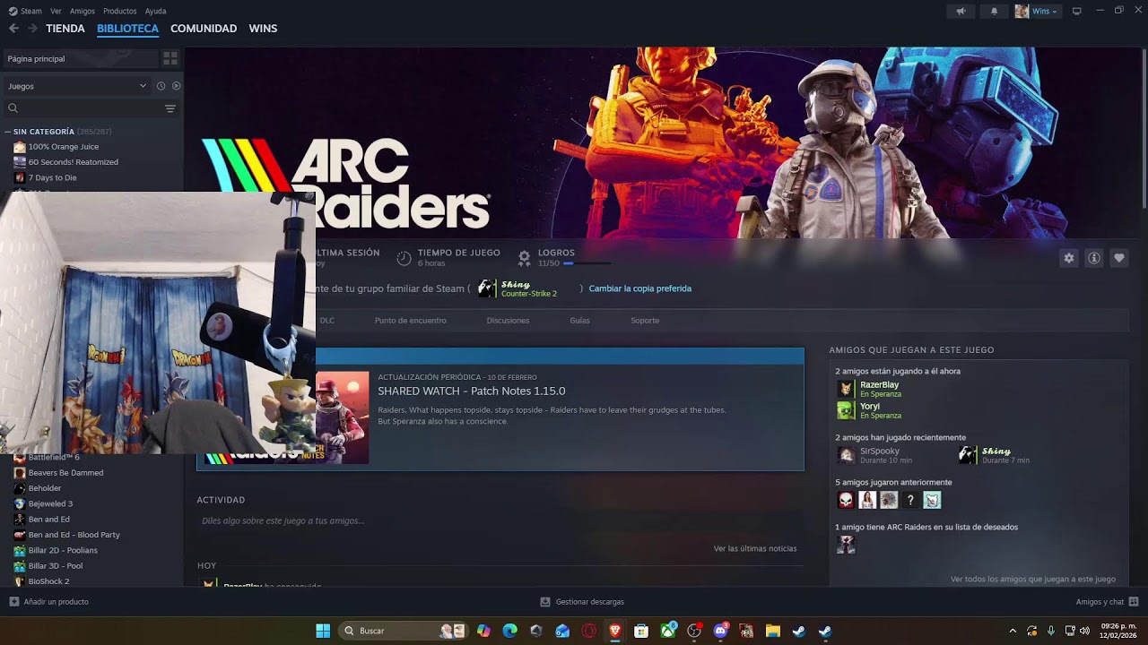The width and height of the screenshot is (1148, 645).
Task: Select 100% Orange Juice in library
Action: pos(64,147)
